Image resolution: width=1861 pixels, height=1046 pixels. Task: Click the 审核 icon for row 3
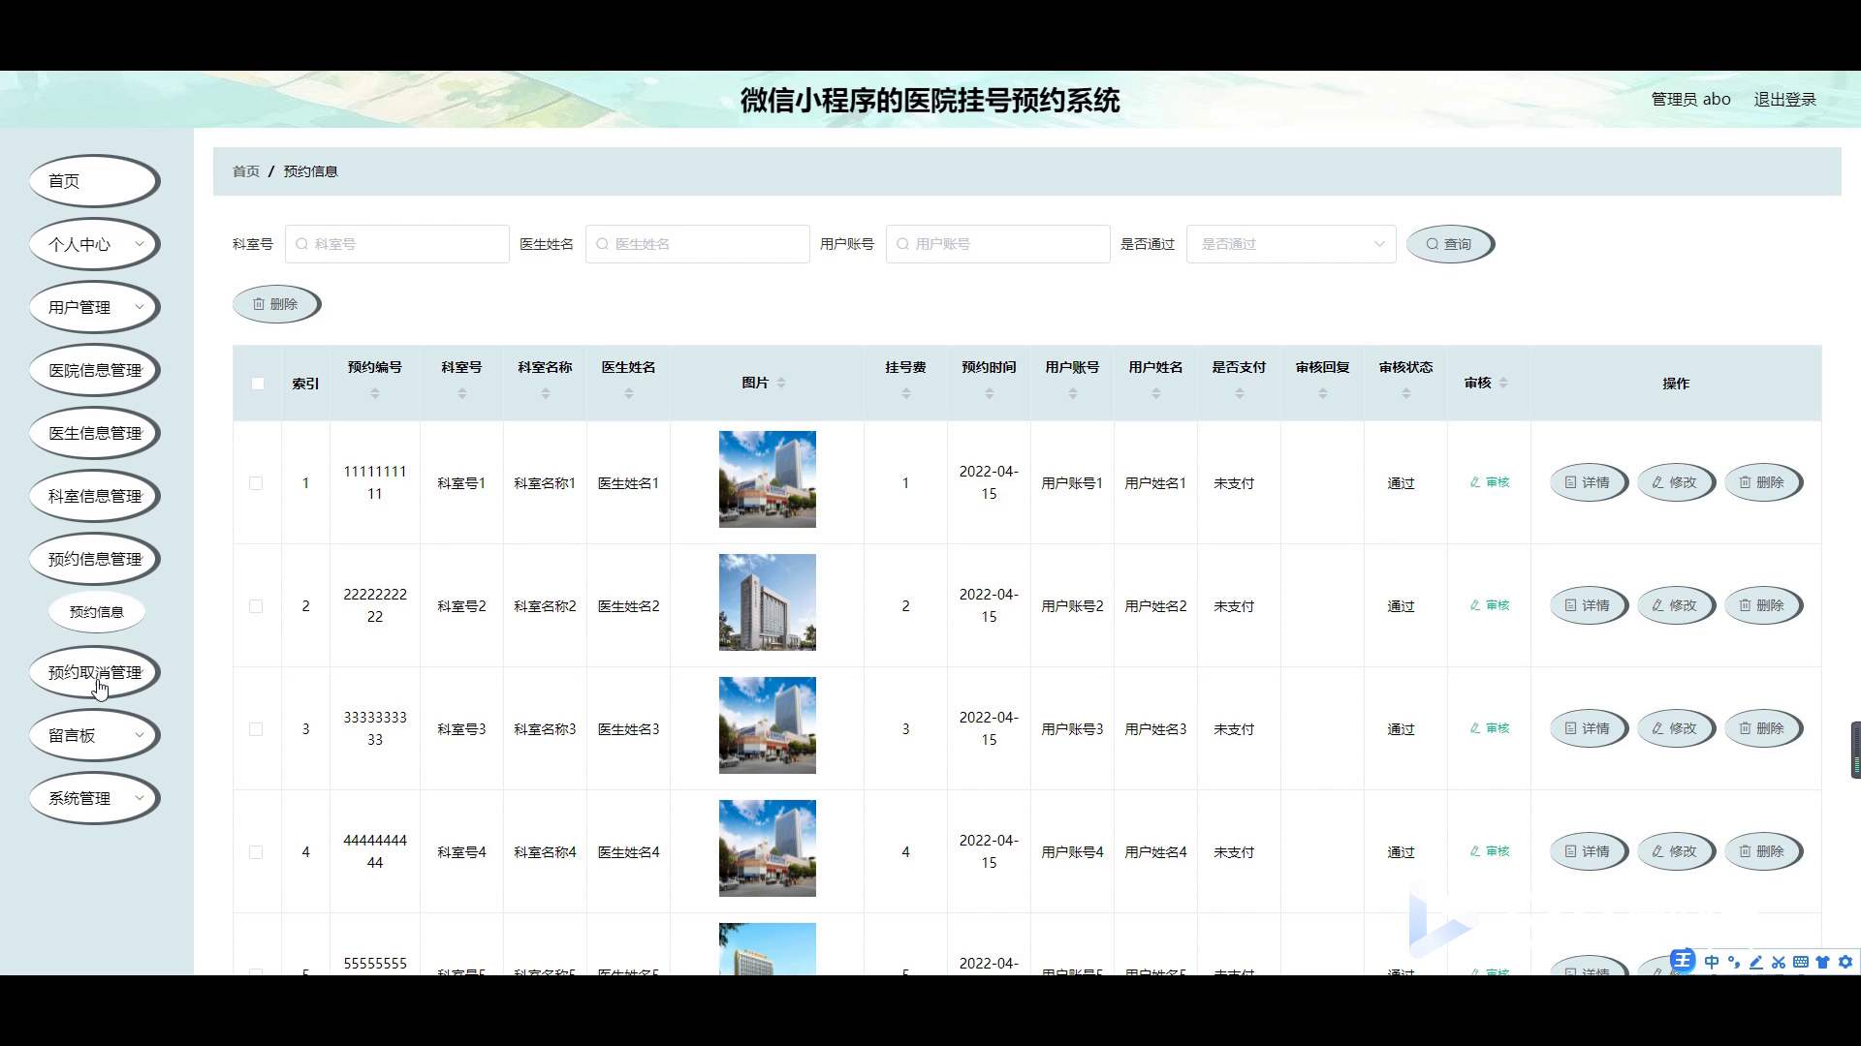click(1489, 728)
